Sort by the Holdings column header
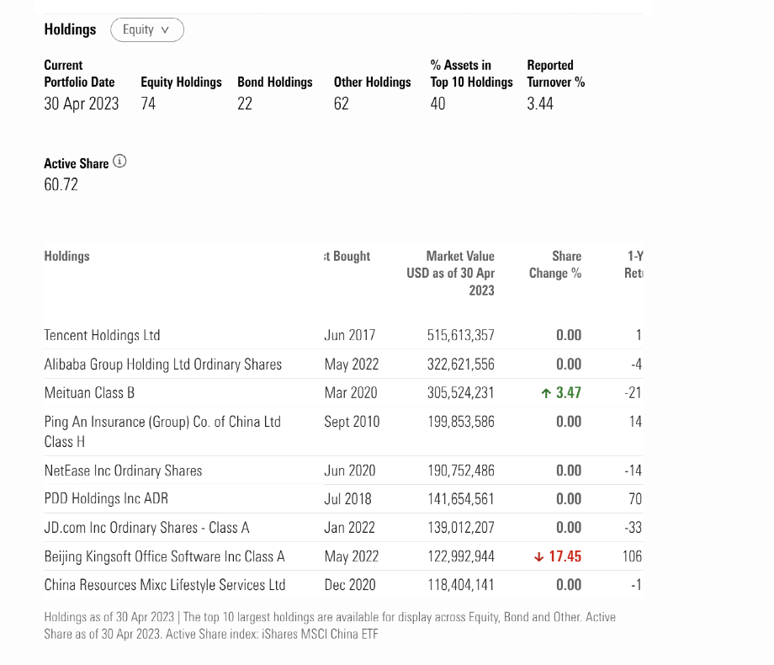The image size is (774, 665). click(66, 256)
